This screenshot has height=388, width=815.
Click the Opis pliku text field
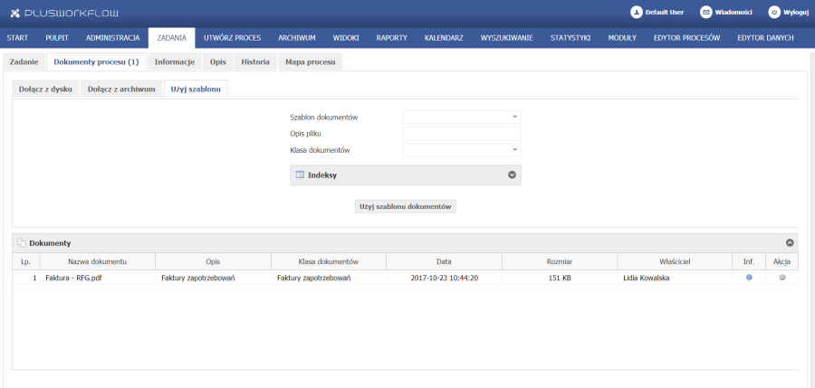click(462, 134)
